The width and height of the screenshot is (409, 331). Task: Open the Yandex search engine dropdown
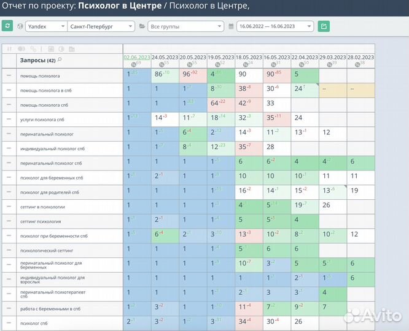[45, 26]
